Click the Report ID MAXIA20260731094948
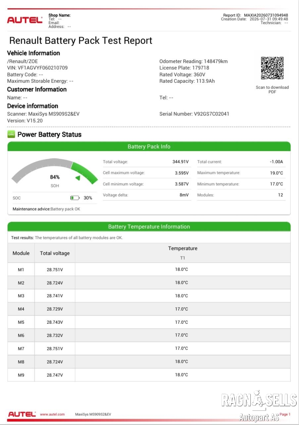299x425 pixels. (x=256, y=15)
